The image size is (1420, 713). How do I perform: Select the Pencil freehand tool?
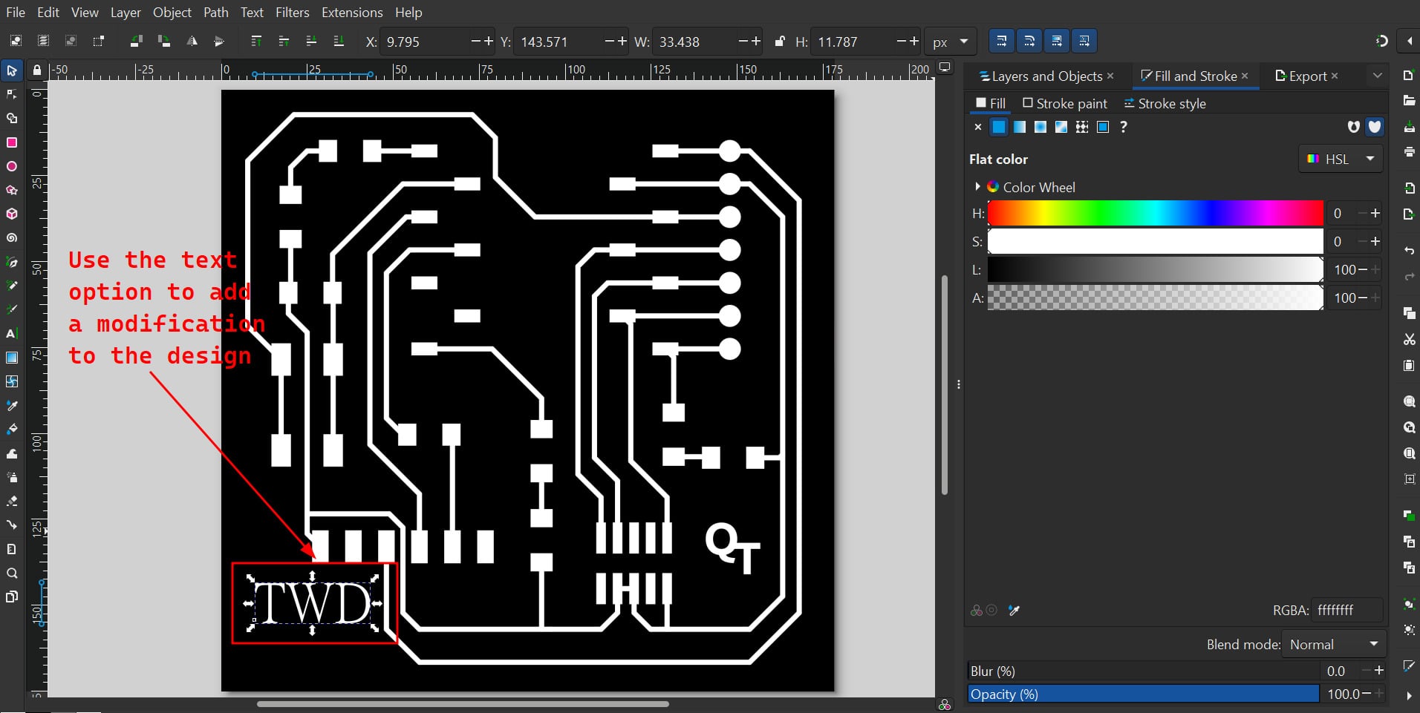12,286
